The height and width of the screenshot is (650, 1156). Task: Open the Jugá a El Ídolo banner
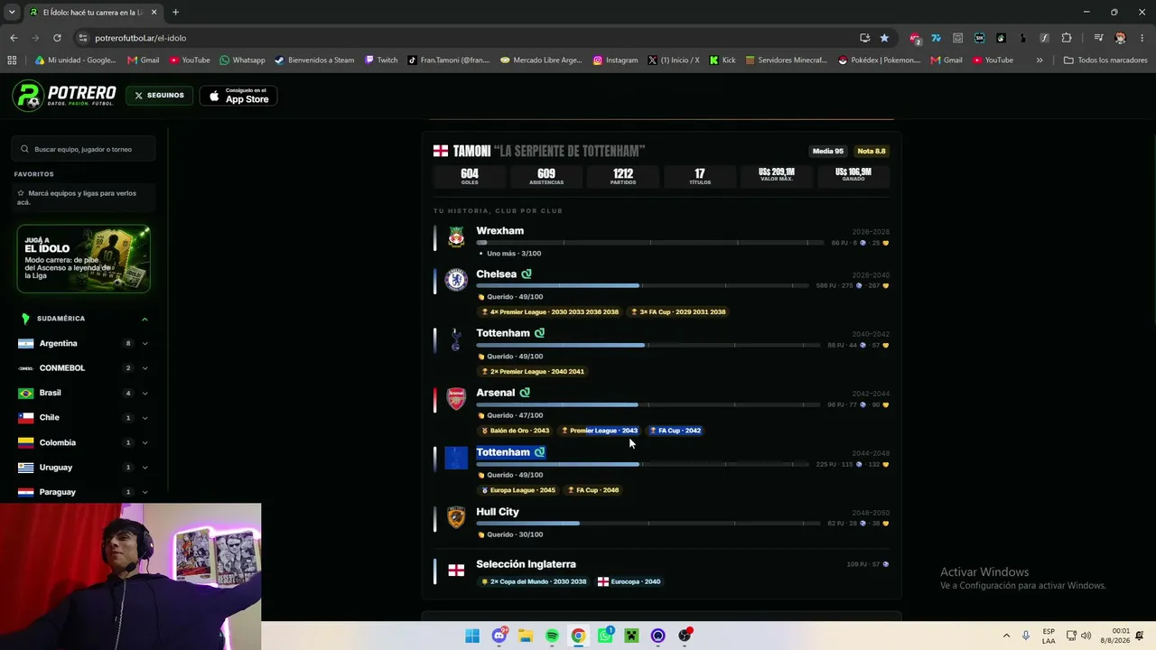tap(83, 259)
